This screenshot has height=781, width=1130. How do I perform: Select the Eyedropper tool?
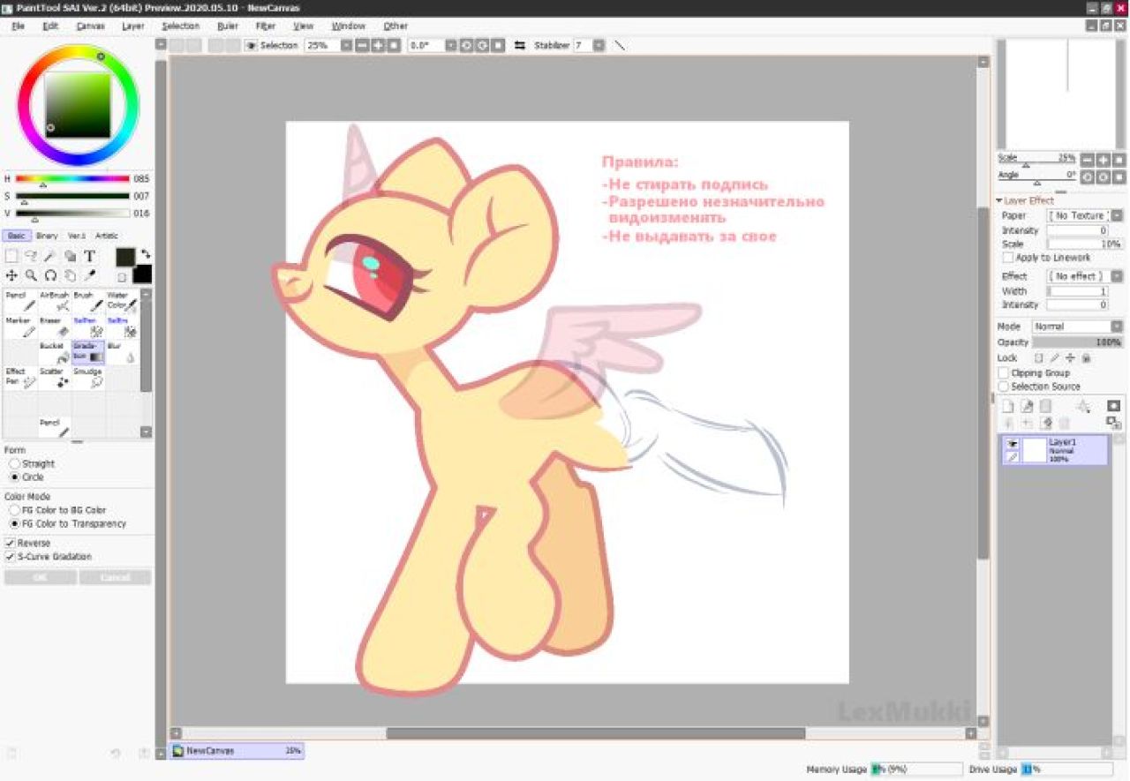89,275
